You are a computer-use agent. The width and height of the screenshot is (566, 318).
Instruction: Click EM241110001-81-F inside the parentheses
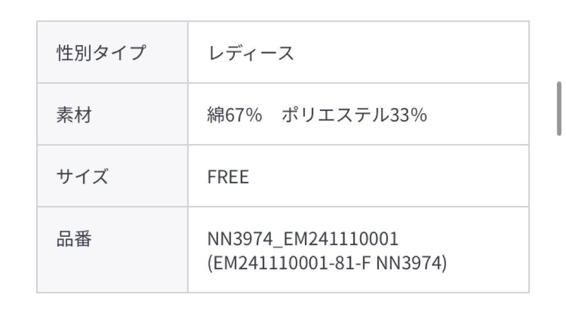pyautogui.click(x=292, y=263)
